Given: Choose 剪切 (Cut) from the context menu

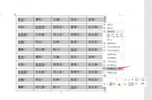Looking at the screenshot, I should pyautogui.click(x=113, y=25).
